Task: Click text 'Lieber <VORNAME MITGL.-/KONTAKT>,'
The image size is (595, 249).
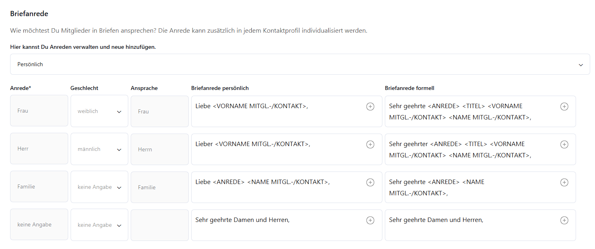Action: point(253,144)
